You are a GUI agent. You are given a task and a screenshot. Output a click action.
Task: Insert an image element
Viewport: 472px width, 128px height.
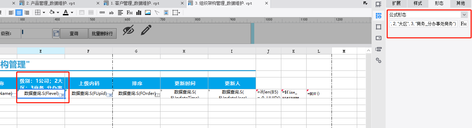[148, 13]
